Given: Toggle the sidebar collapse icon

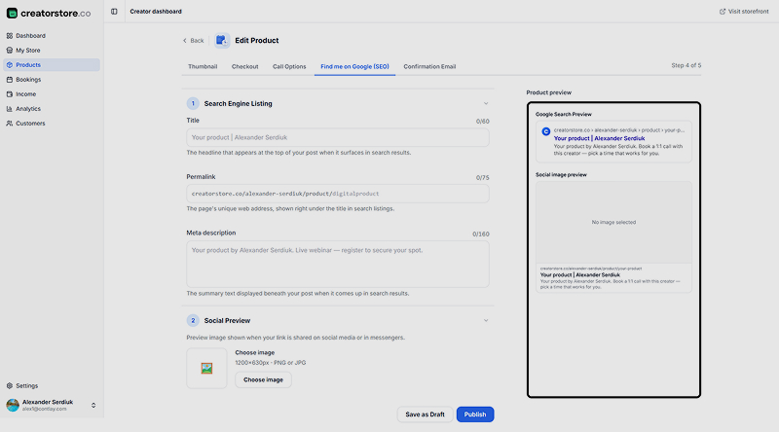Looking at the screenshot, I should pos(114,12).
